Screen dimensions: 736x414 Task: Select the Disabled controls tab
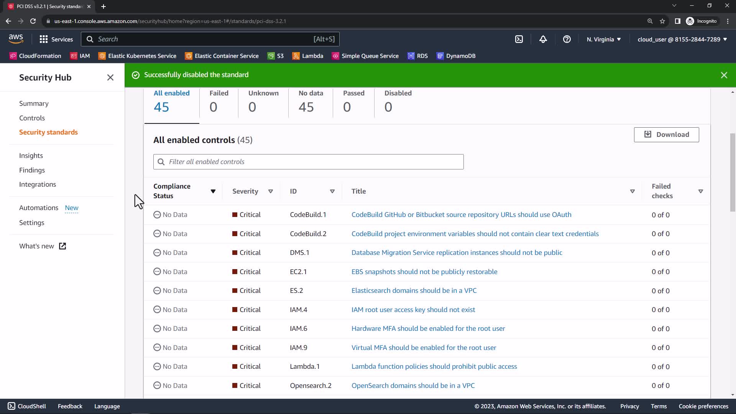(398, 102)
